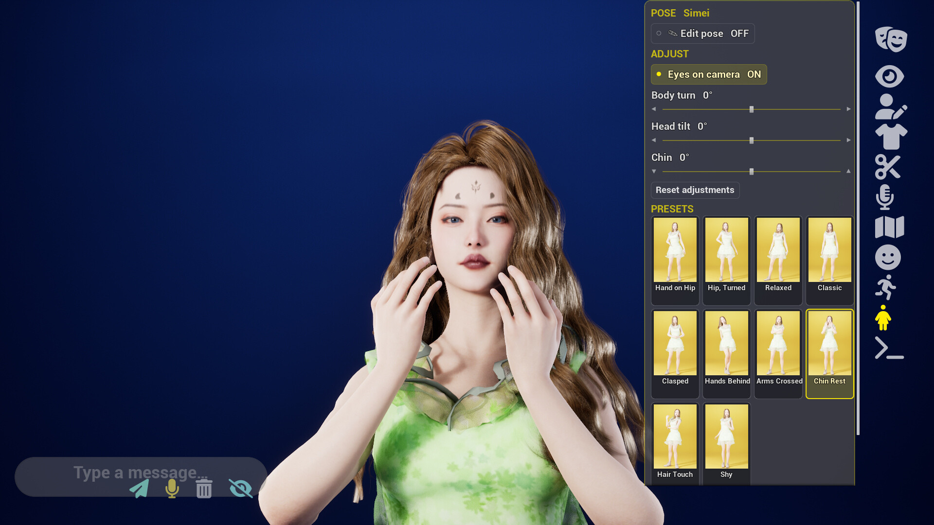The height and width of the screenshot is (525, 934).
Task: Open the command console prompt icon
Action: pos(889,348)
